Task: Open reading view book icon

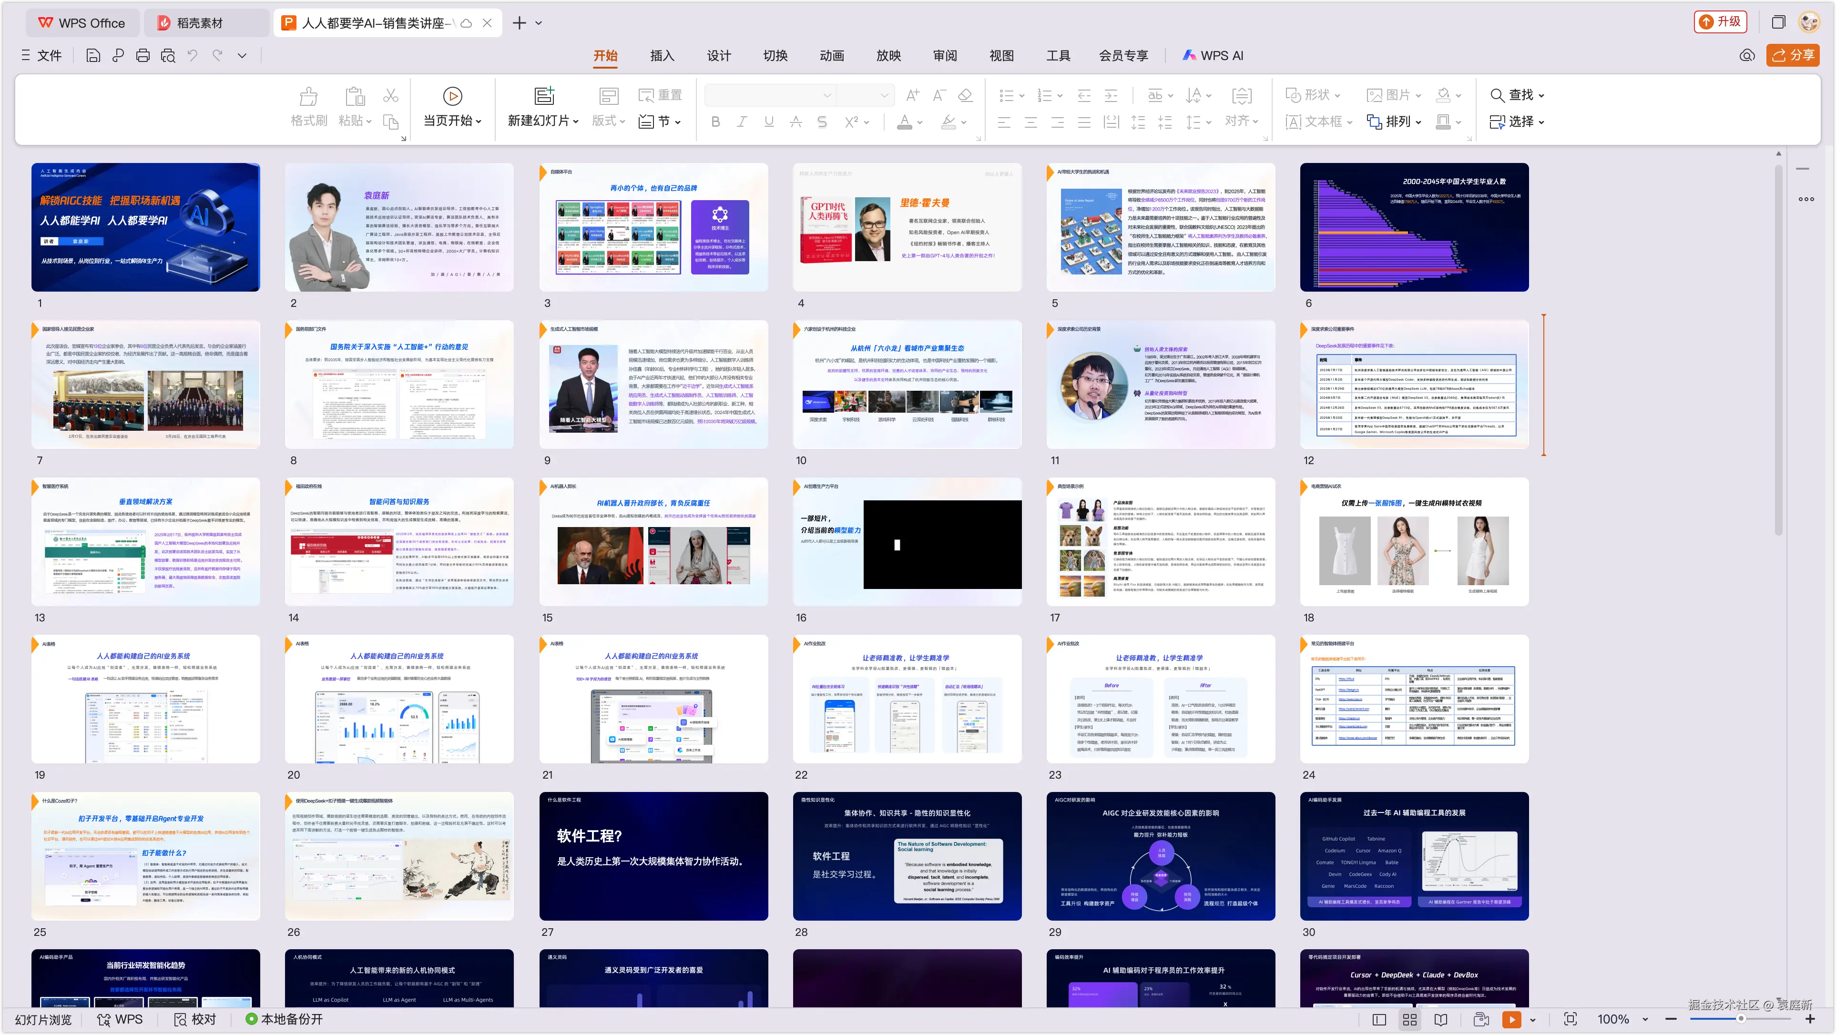Action: pos(1440,1019)
